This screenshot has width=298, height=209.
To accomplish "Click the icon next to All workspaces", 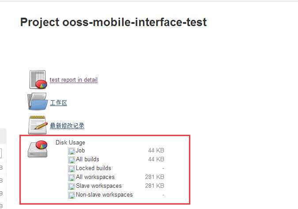I will [72, 177].
